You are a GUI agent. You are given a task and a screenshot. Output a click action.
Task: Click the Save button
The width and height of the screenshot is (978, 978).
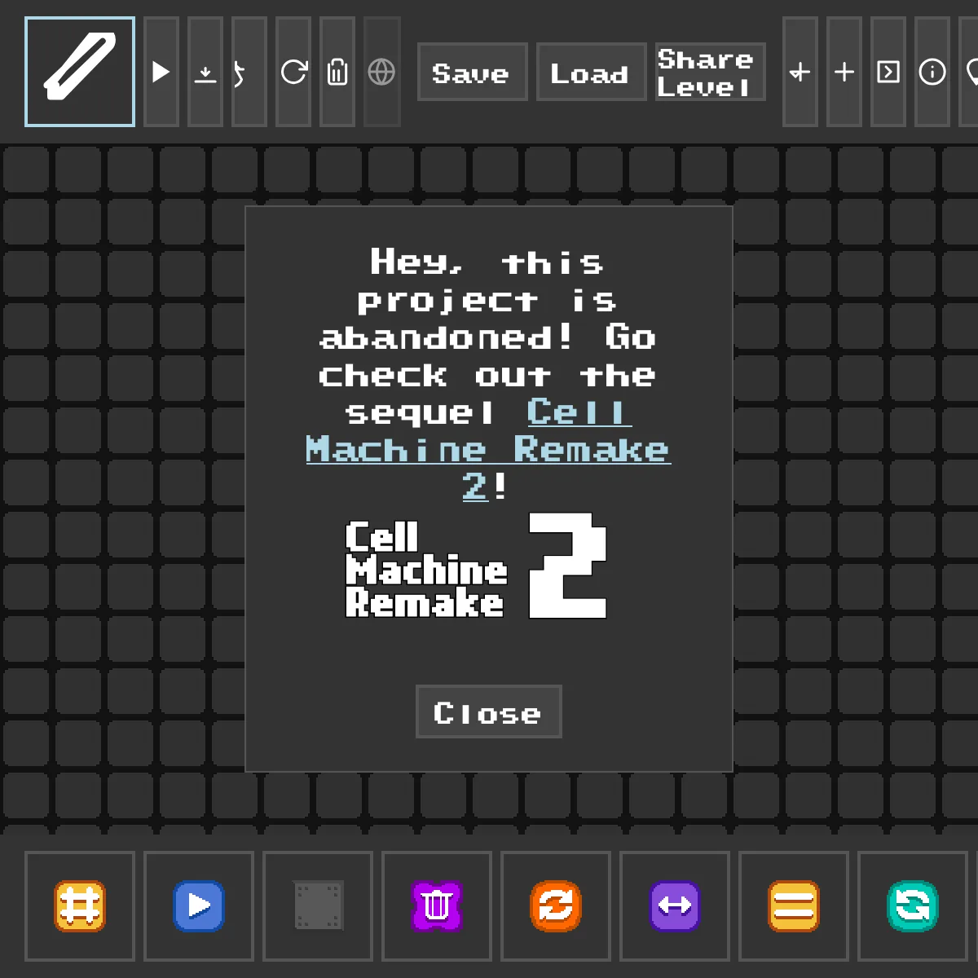pos(472,72)
